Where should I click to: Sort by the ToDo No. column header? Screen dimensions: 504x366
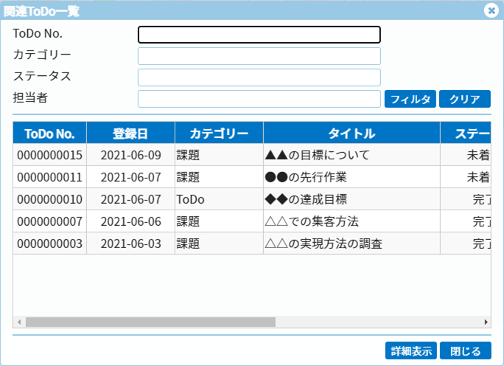coord(49,134)
